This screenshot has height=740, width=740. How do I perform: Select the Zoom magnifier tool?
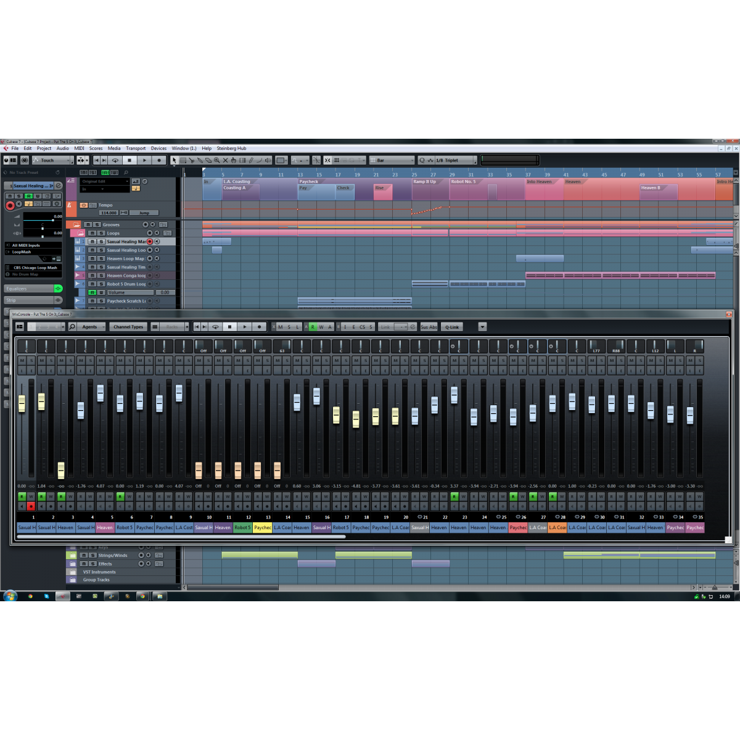pos(216,160)
